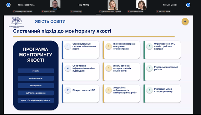Go to previous participants with left arrow
This screenshot has width=201, height=115.
point(8,5)
